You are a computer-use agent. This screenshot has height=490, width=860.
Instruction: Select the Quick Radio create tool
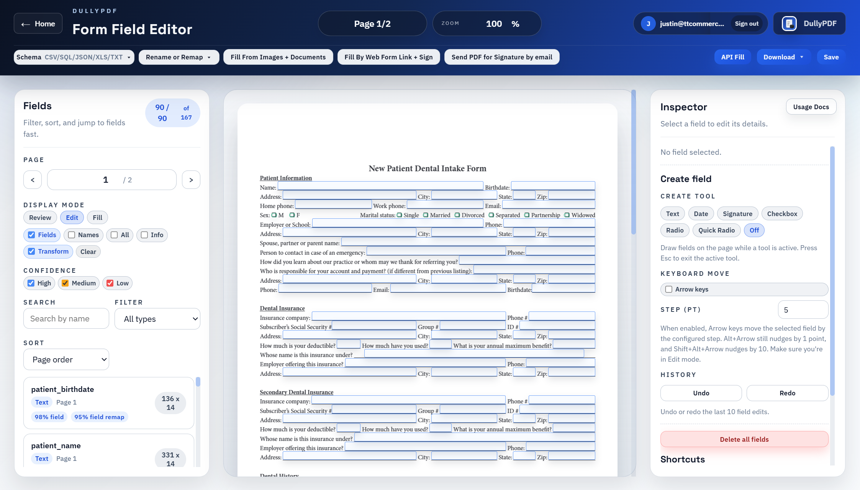[x=716, y=230]
